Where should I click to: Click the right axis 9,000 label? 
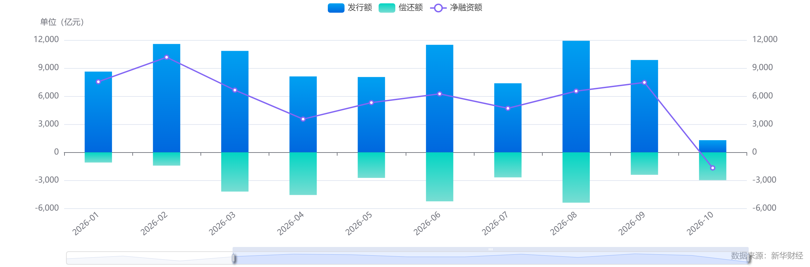(x=763, y=67)
